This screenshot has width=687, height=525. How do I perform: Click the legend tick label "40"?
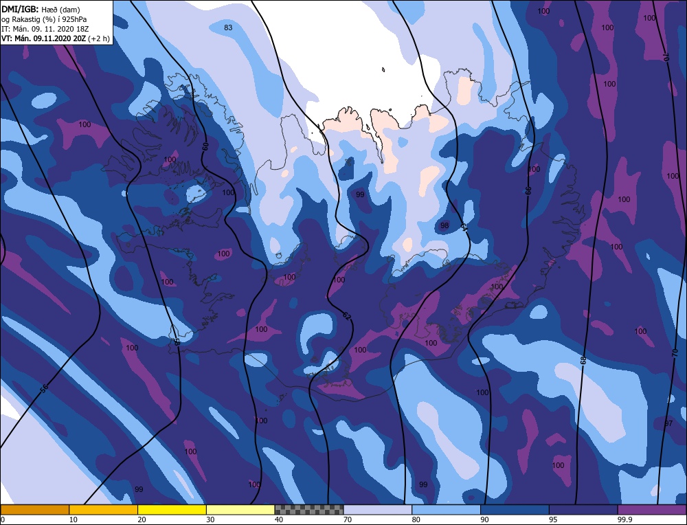[x=279, y=520]
